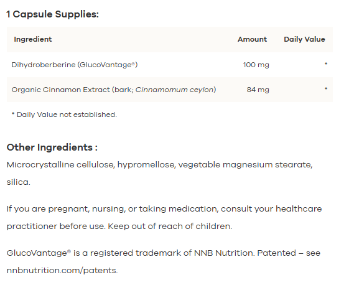Click the 100 mg amount value
The image size is (349, 285).
click(x=256, y=65)
